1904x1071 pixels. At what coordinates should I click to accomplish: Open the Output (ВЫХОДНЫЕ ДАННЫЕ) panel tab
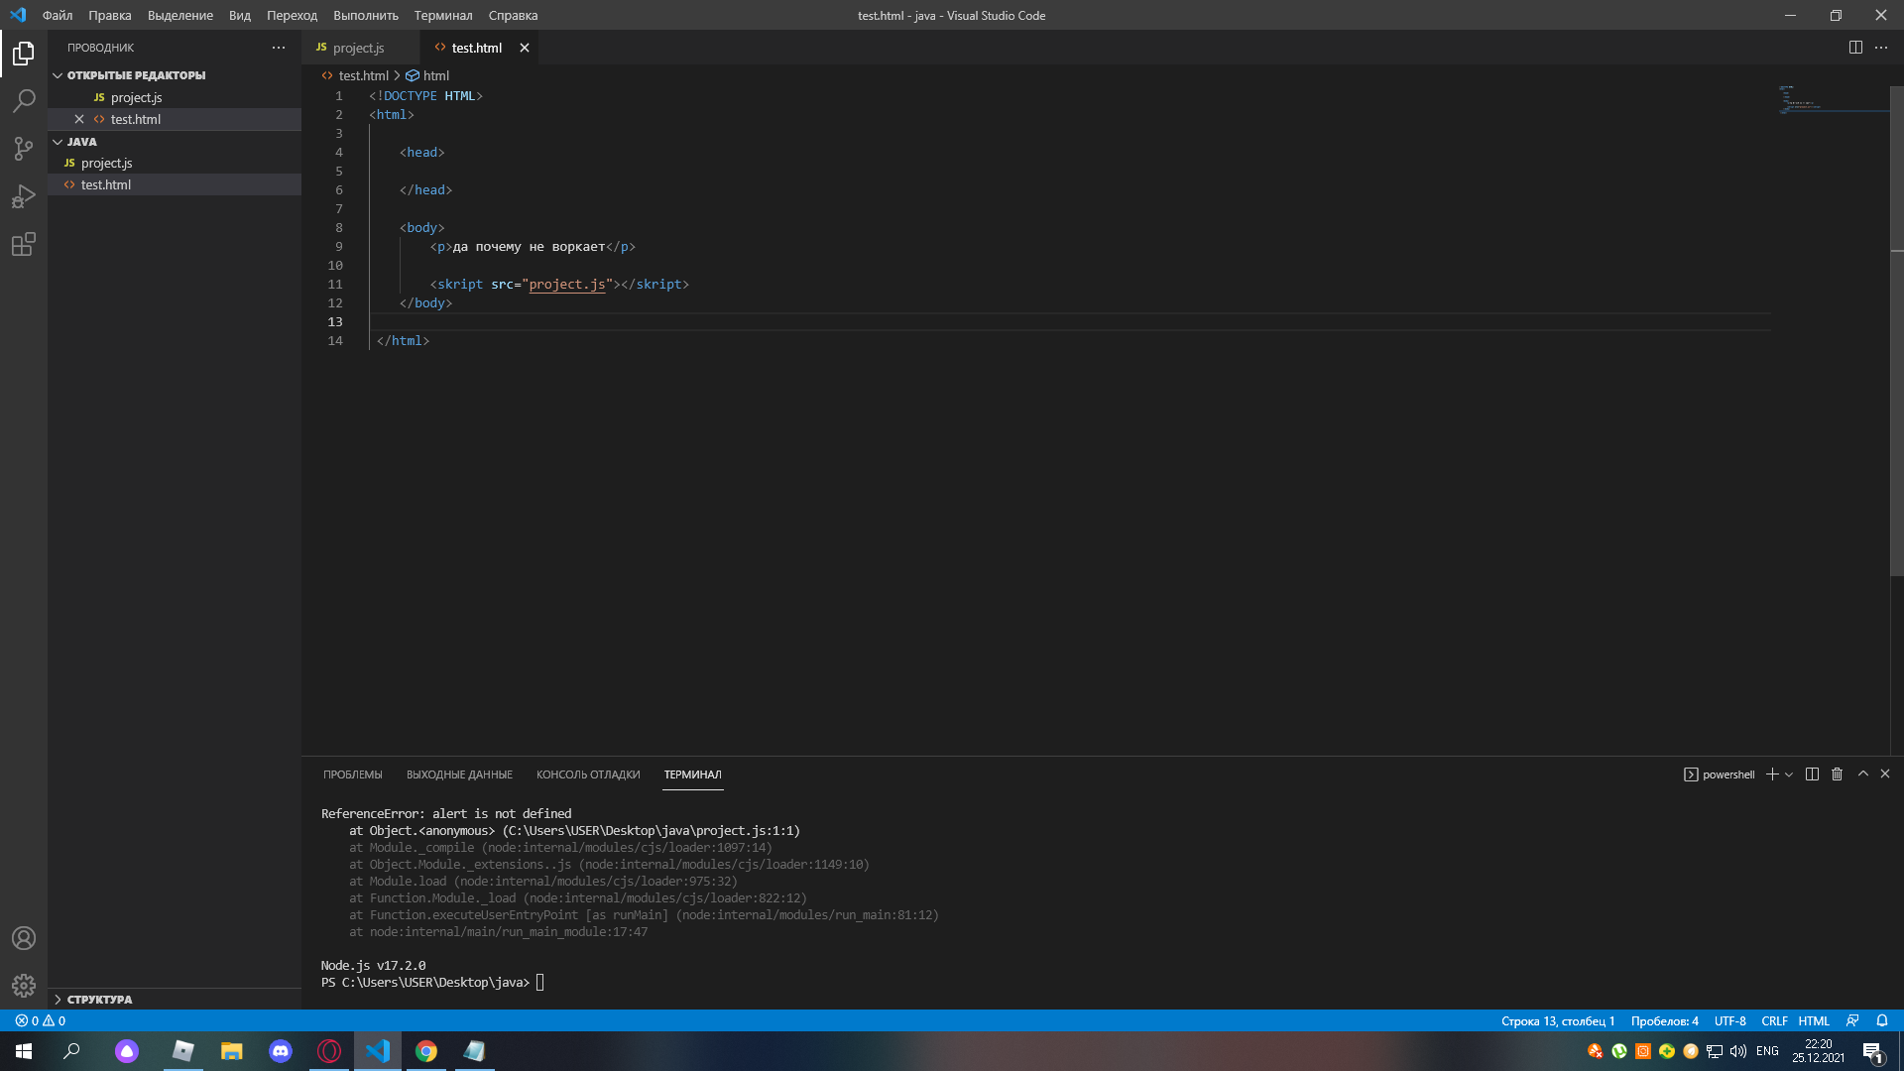click(459, 774)
